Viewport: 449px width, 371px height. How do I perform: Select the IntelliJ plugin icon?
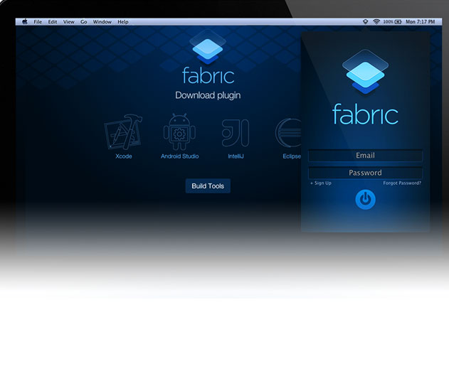pos(236,133)
